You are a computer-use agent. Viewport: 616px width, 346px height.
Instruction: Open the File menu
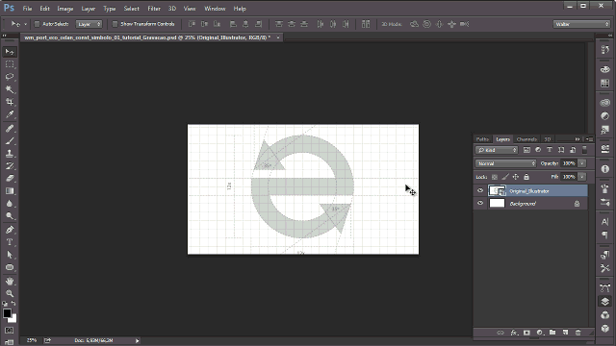pyautogui.click(x=27, y=9)
